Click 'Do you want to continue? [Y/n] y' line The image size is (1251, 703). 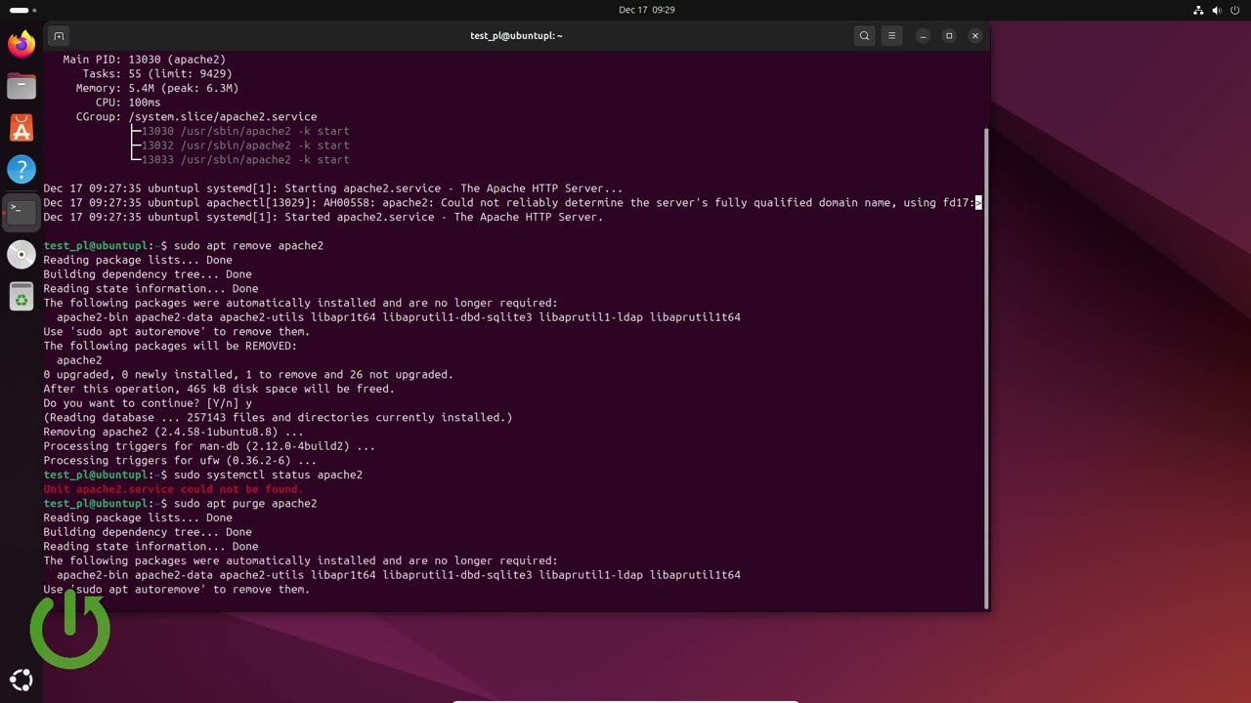coord(148,403)
